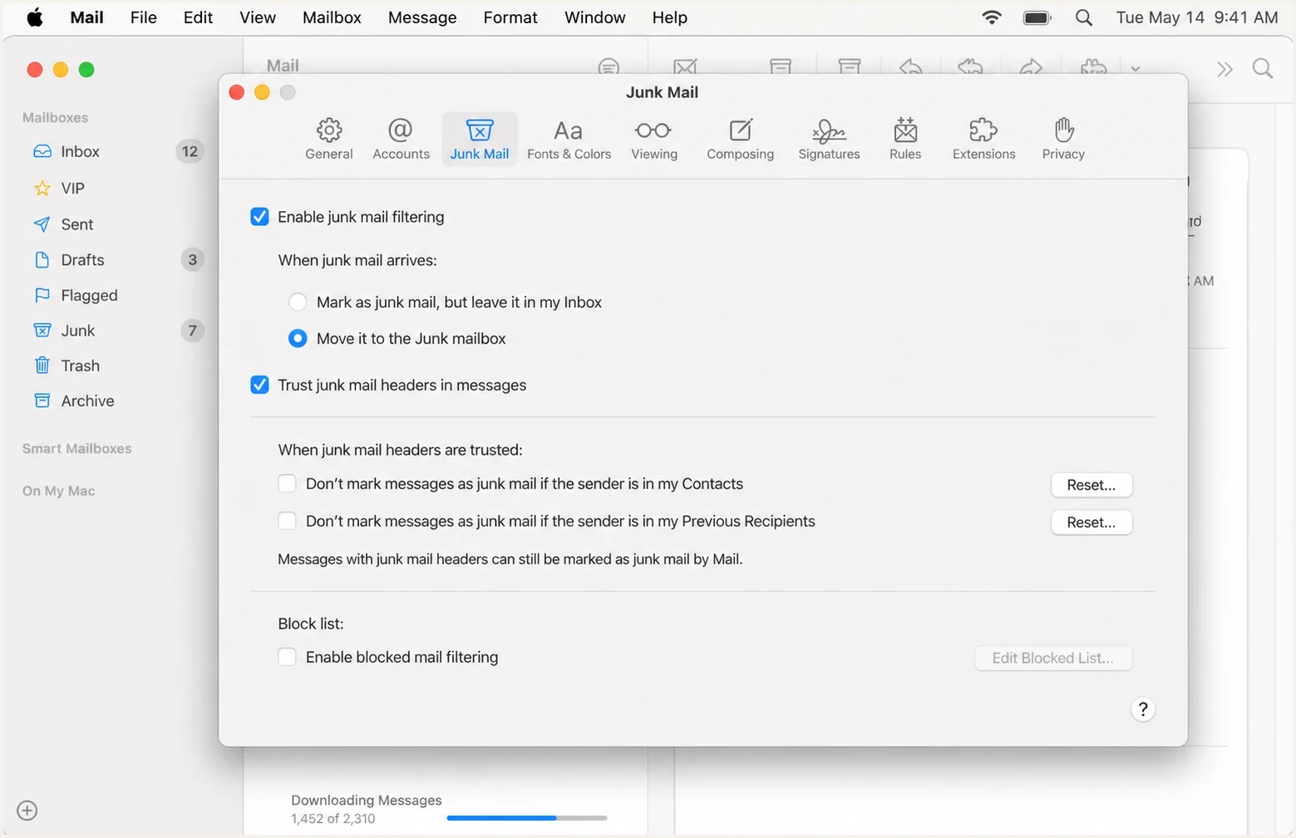Click the Edit Blocked List button
This screenshot has width=1296, height=838.
tap(1053, 658)
